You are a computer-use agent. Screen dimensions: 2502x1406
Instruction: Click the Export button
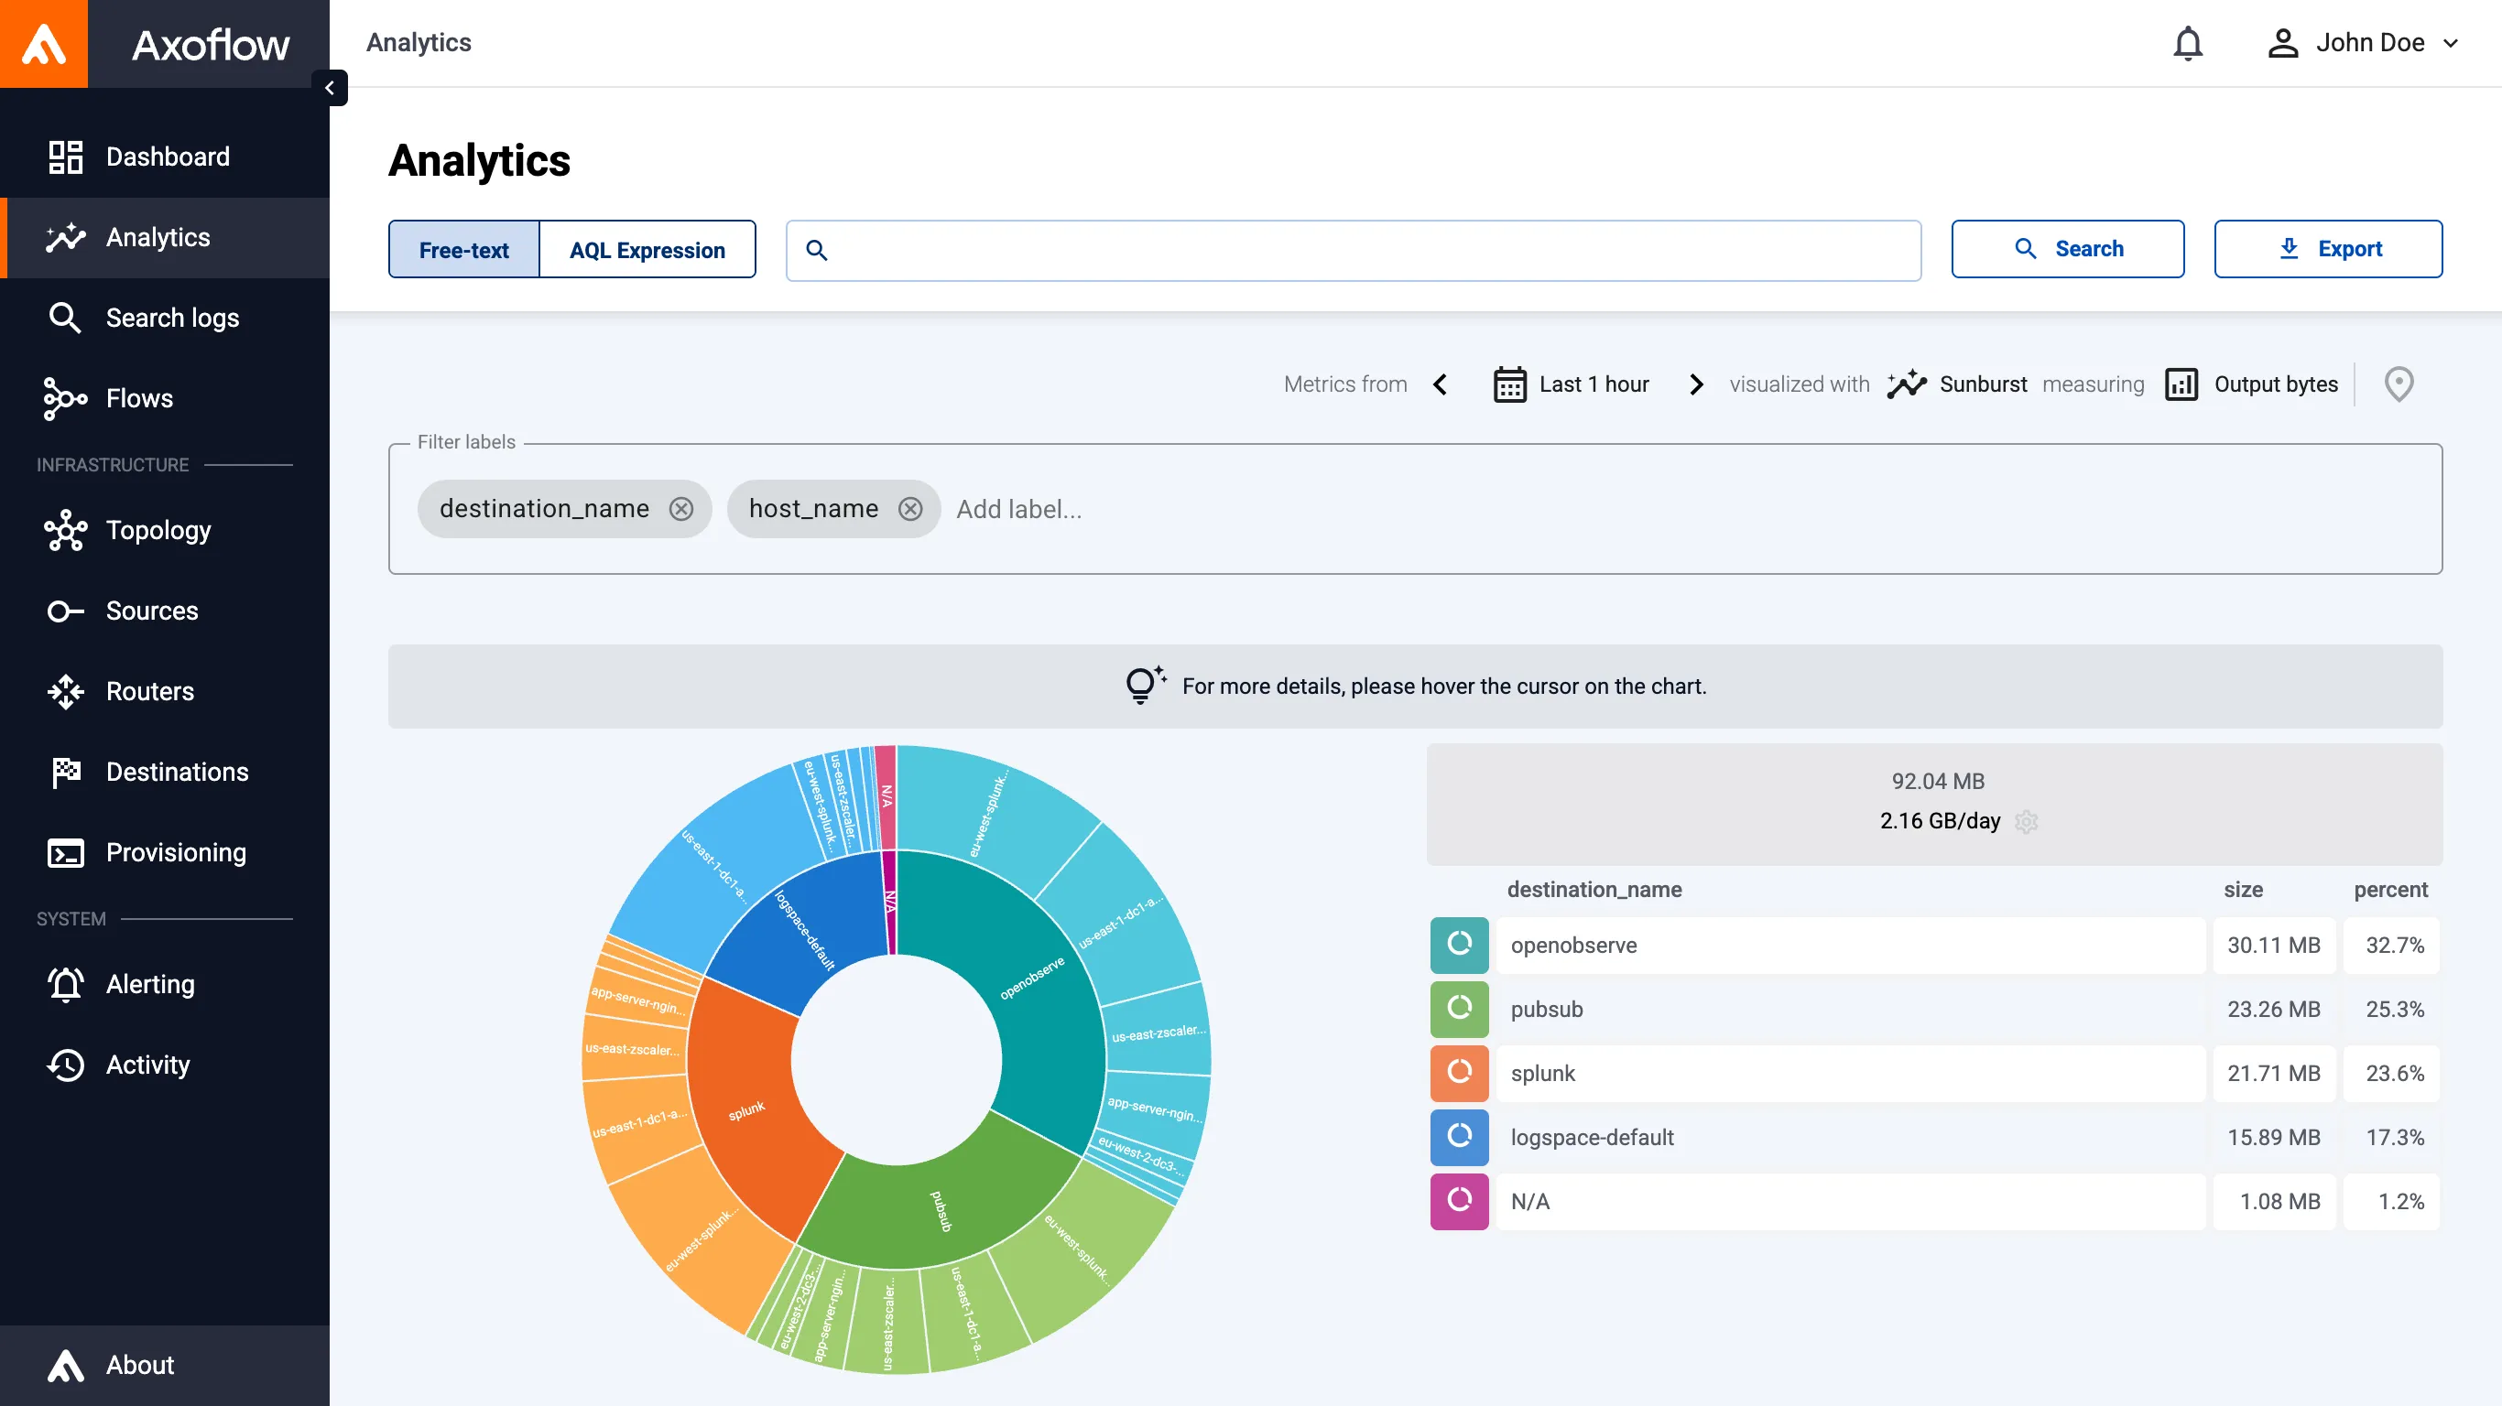(x=2328, y=250)
